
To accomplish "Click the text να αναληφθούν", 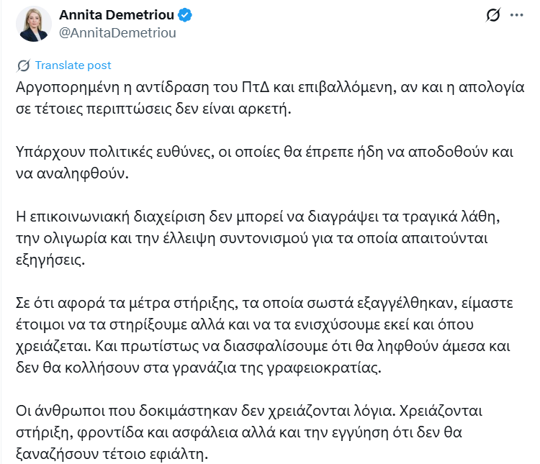I will (72, 173).
